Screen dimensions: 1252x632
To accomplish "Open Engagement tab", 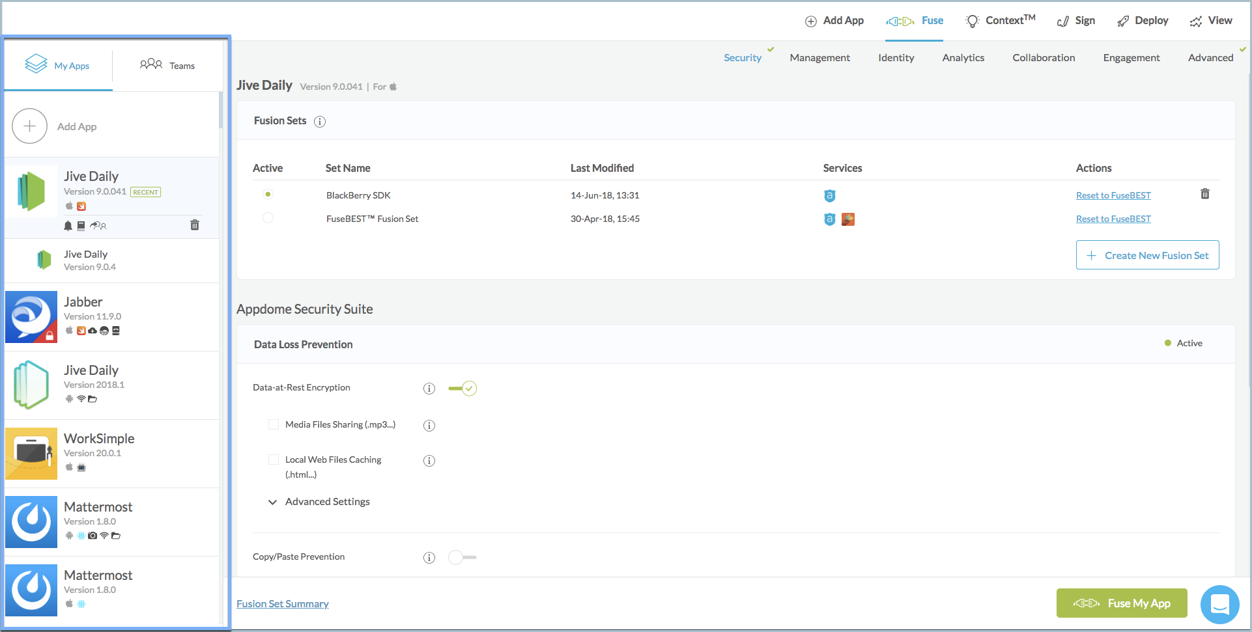I will tap(1131, 58).
